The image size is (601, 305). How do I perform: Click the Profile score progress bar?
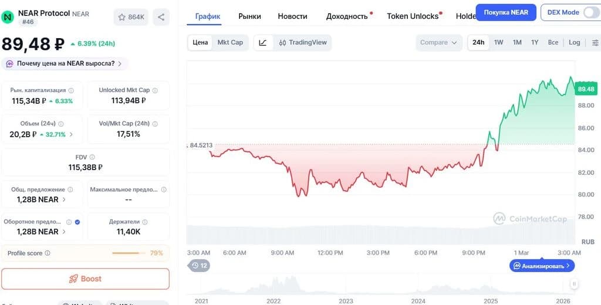pyautogui.click(x=129, y=253)
